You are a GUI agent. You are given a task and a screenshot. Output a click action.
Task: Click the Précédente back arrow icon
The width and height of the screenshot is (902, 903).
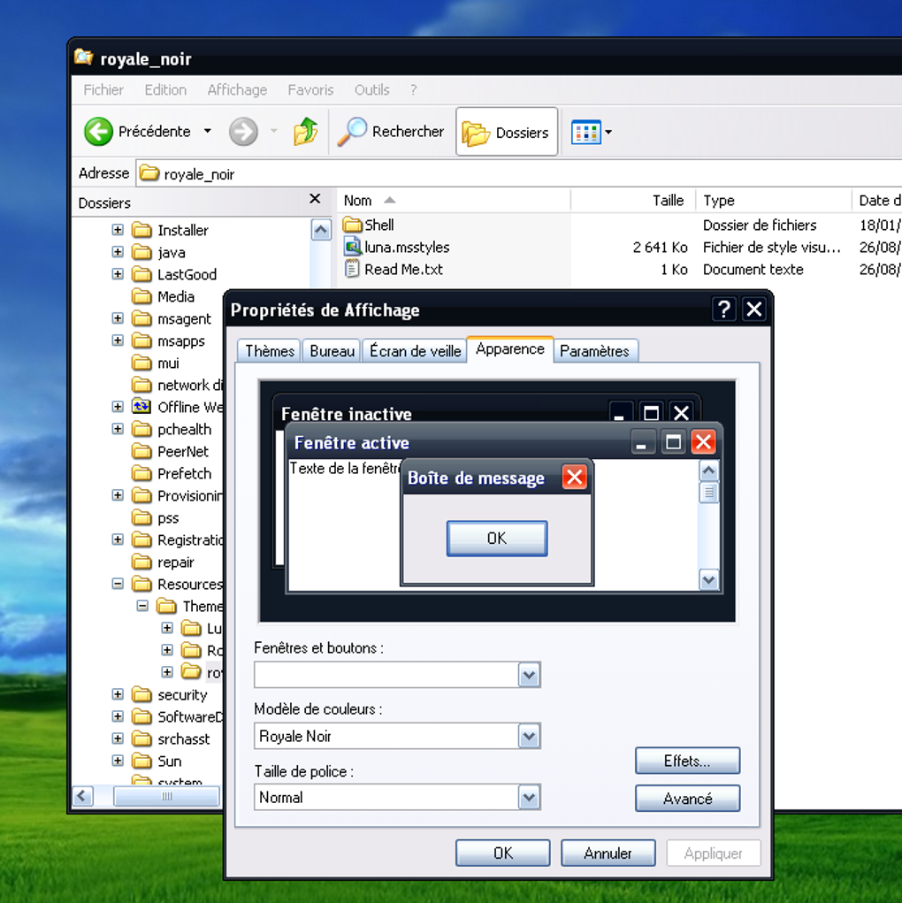99,132
